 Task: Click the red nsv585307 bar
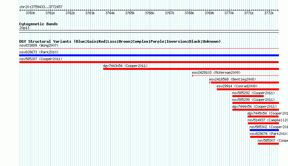268,144
